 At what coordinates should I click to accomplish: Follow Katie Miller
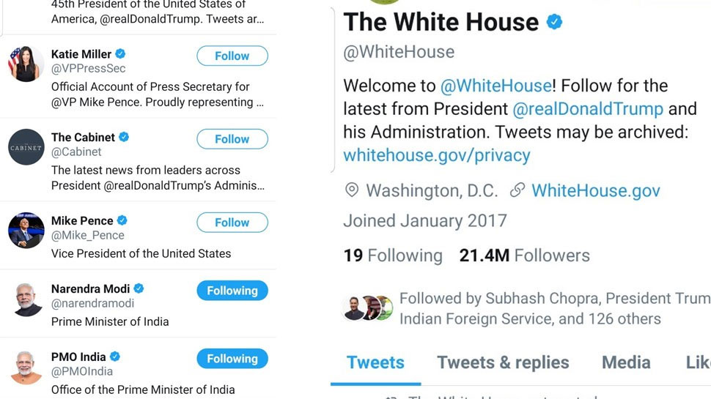[x=232, y=56]
